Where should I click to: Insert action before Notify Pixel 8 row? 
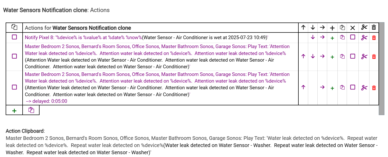[x=332, y=38]
